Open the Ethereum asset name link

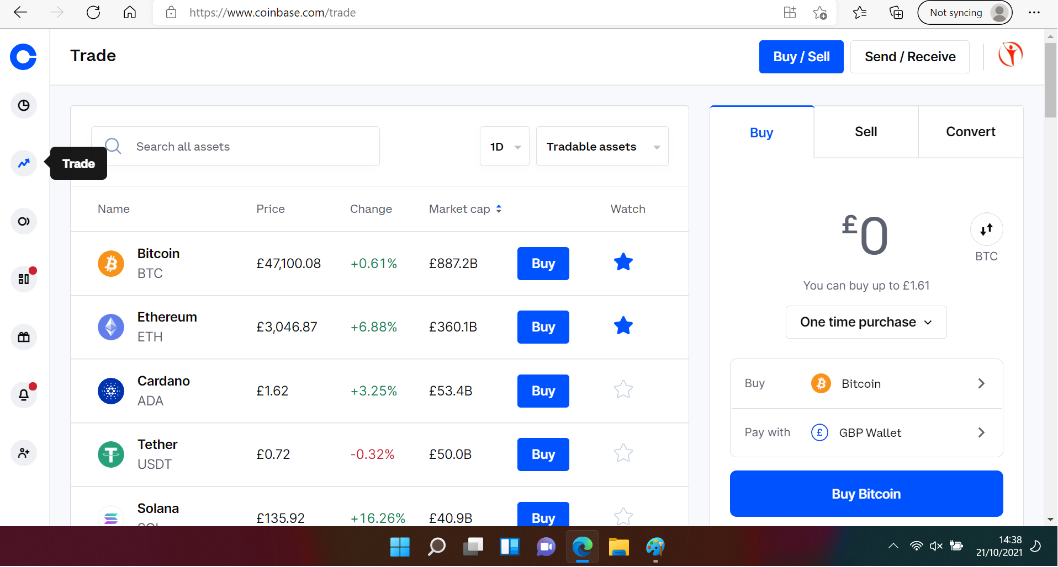tap(167, 317)
